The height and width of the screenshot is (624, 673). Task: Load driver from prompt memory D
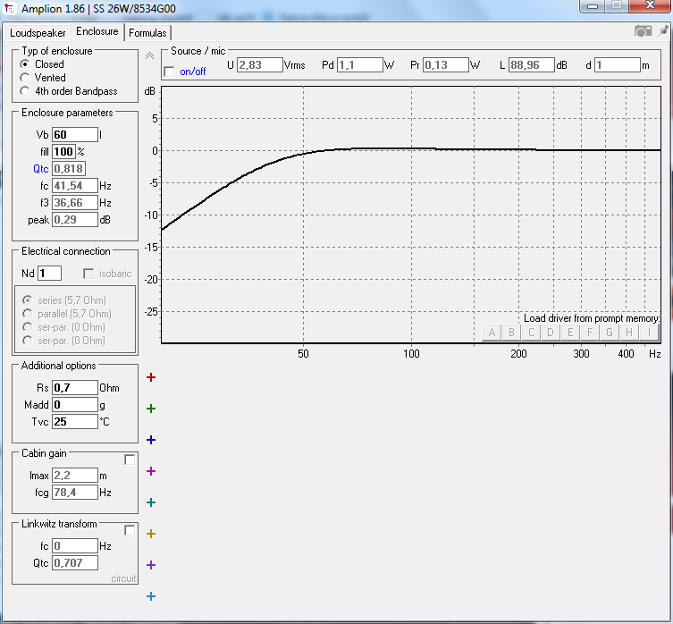(x=551, y=333)
